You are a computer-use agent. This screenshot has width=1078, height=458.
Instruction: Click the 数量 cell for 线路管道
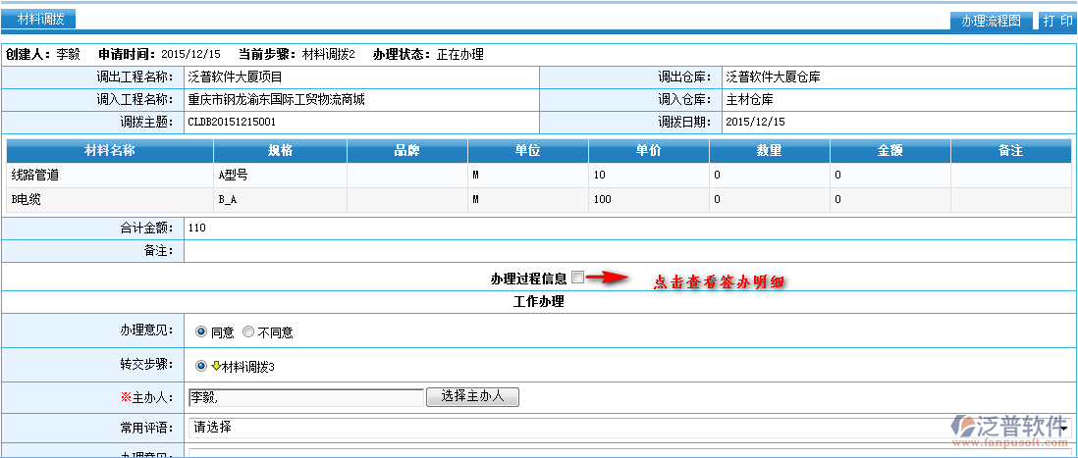(769, 175)
